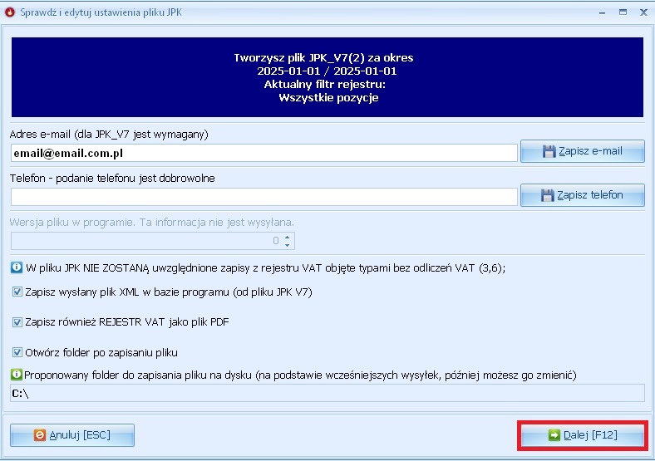
Task: Click the 'Adres e-mail (dla JPK_V7 jest wymagany)' label
Action: (109, 134)
